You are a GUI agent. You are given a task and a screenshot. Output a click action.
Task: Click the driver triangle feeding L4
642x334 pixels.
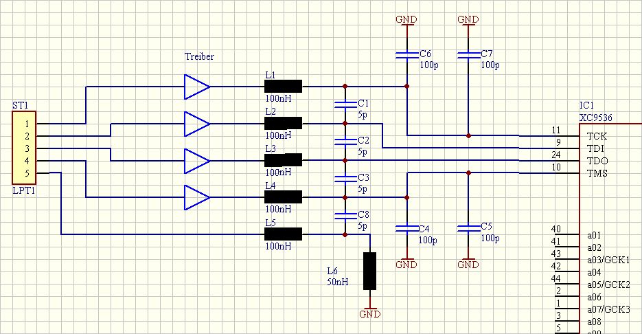(x=197, y=197)
